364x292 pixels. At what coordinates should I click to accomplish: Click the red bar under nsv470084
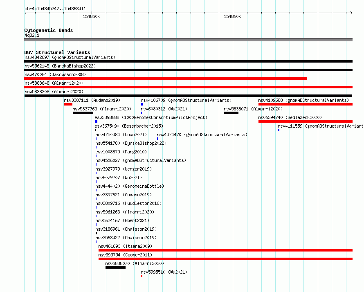[166, 79]
